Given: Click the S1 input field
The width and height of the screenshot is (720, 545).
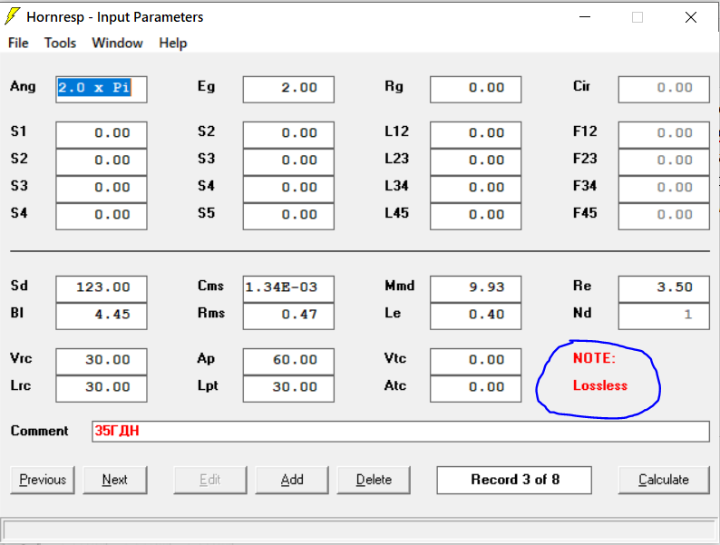Looking at the screenshot, I should [x=102, y=134].
